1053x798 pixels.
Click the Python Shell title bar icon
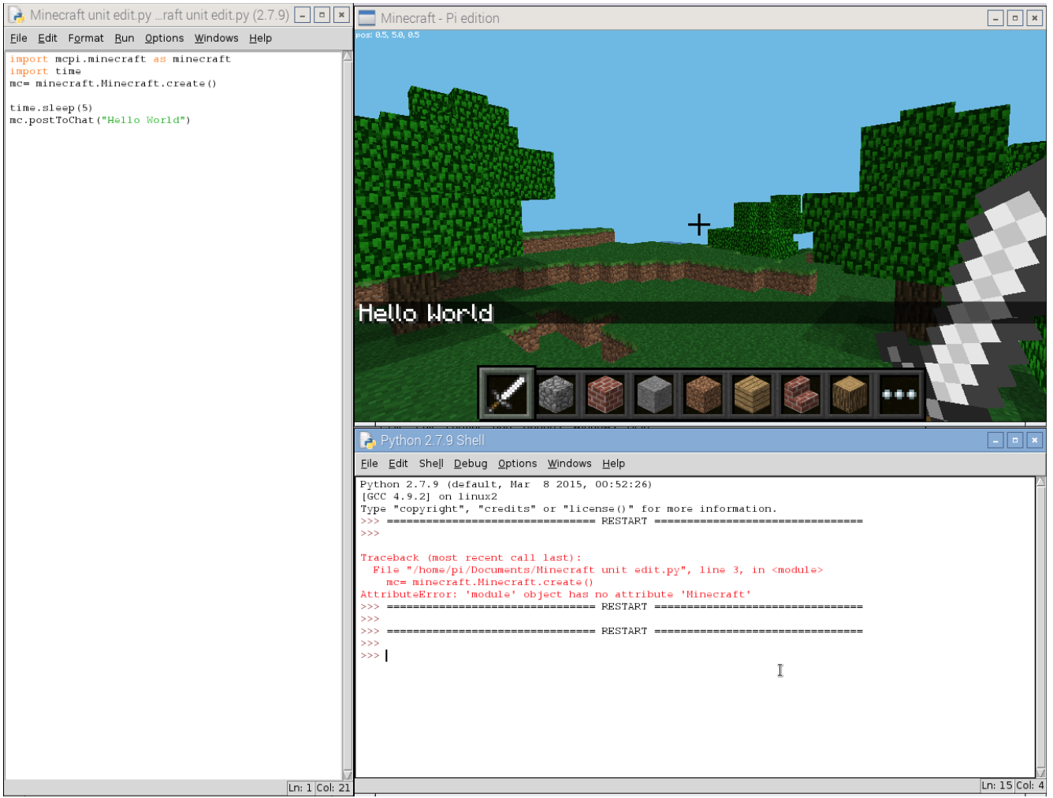pos(367,440)
